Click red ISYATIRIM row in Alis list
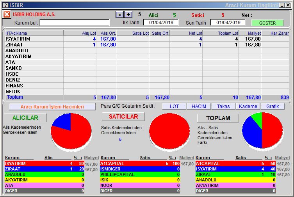Screen dimensions: 294x197 [x=45, y=163]
